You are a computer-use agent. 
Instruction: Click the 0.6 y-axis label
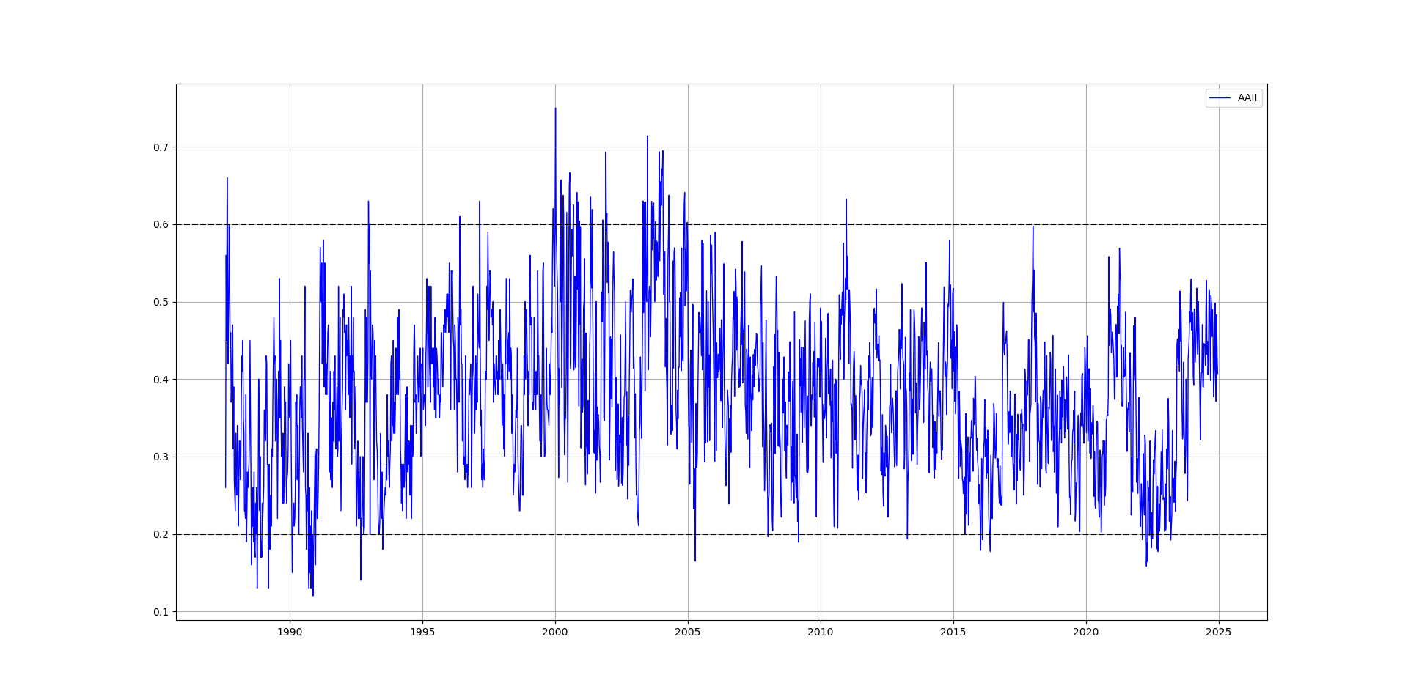[x=161, y=225]
